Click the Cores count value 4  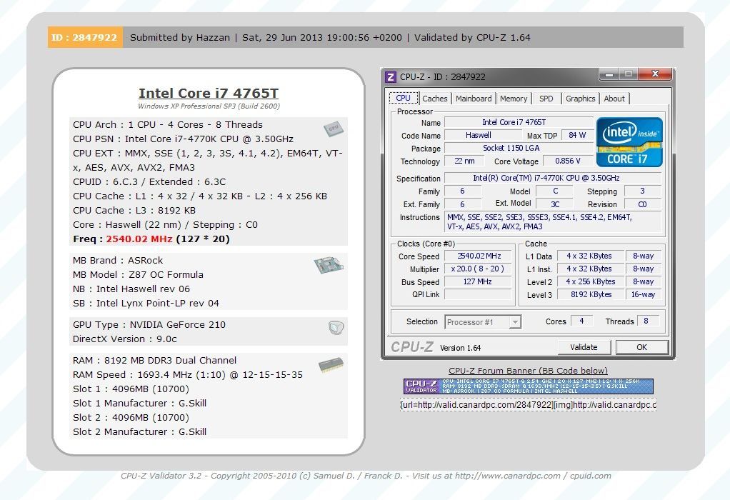pos(581,321)
